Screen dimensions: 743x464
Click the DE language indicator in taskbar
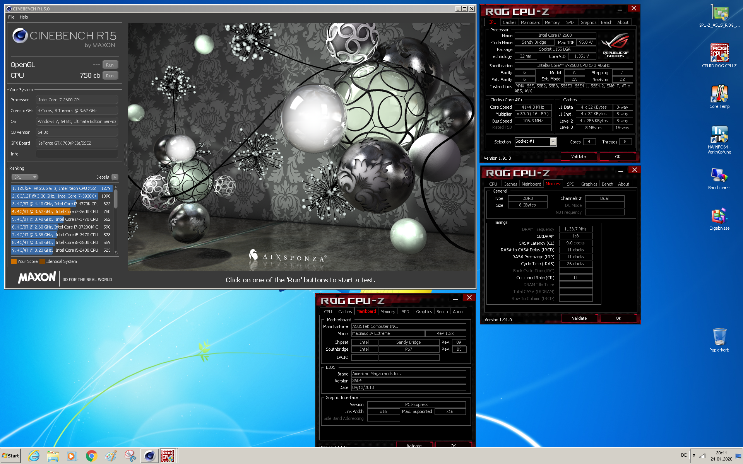pyautogui.click(x=684, y=455)
